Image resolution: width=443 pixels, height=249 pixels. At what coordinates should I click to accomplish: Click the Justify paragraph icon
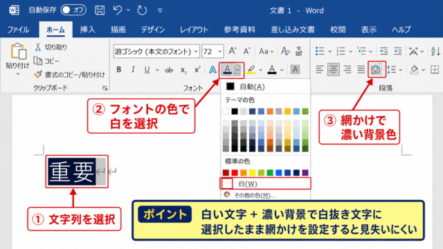tap(361, 69)
